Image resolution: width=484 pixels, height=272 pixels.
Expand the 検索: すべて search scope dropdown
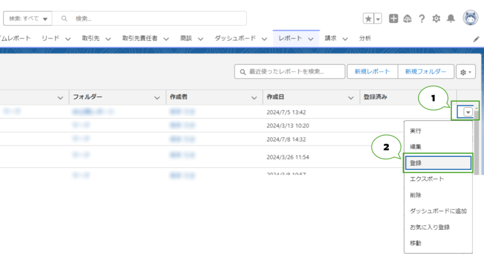[28, 19]
